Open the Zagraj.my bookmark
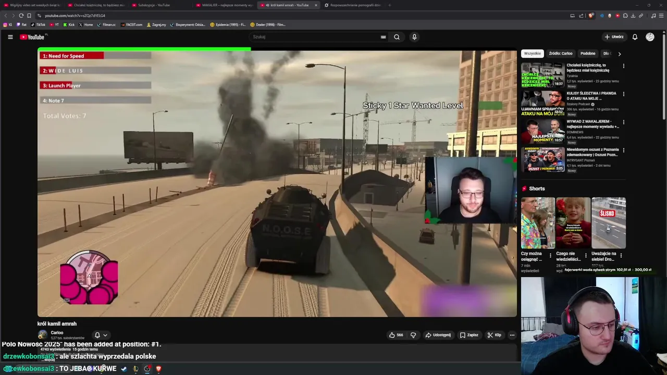667x375 pixels. pos(156,24)
